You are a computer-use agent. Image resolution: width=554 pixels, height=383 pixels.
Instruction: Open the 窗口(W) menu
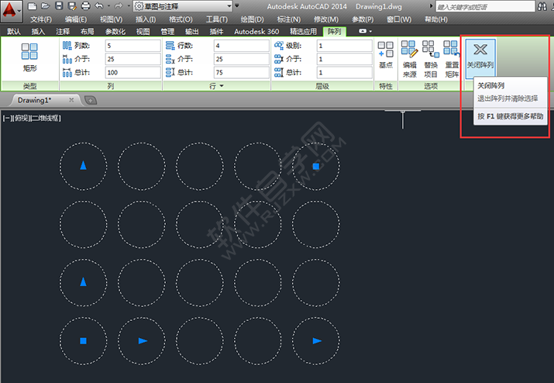399,19
